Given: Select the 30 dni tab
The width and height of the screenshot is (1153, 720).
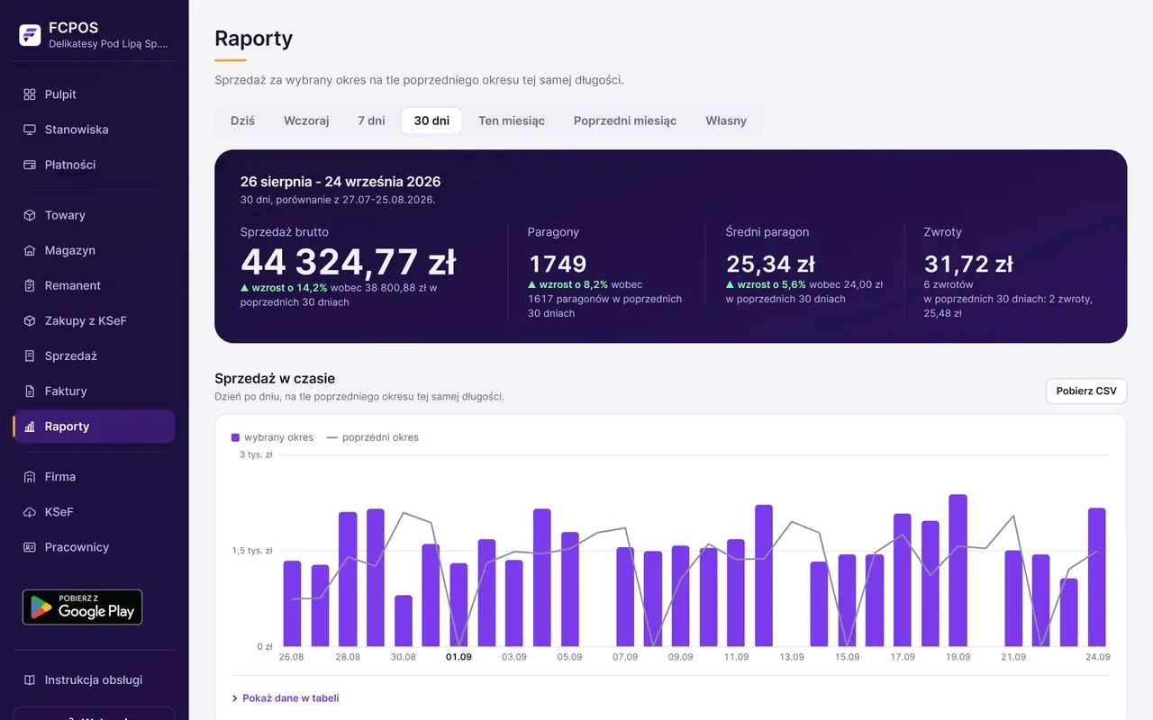Looking at the screenshot, I should [431, 121].
